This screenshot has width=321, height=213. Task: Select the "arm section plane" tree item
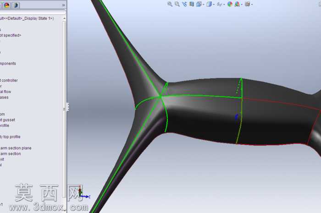[16, 148]
